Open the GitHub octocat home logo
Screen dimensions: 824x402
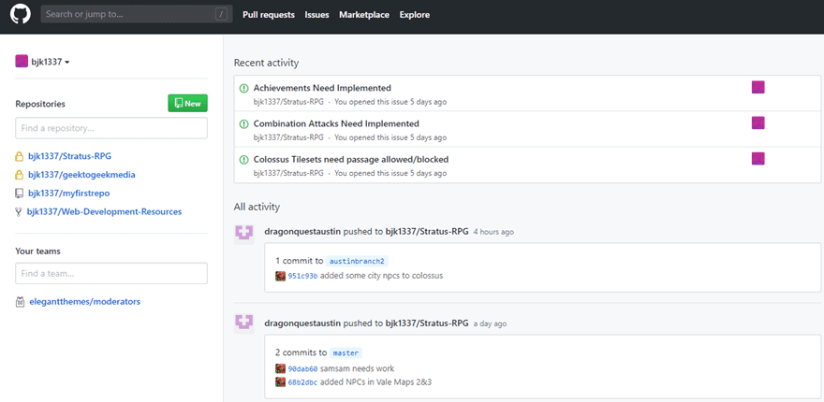(x=21, y=14)
